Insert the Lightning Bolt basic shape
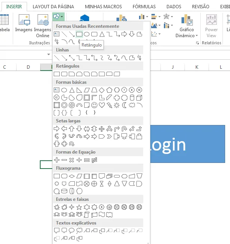 point(109,105)
